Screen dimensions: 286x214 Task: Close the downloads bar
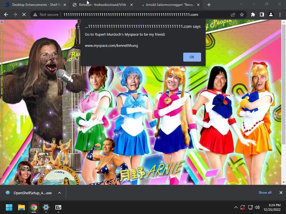pos(281,193)
